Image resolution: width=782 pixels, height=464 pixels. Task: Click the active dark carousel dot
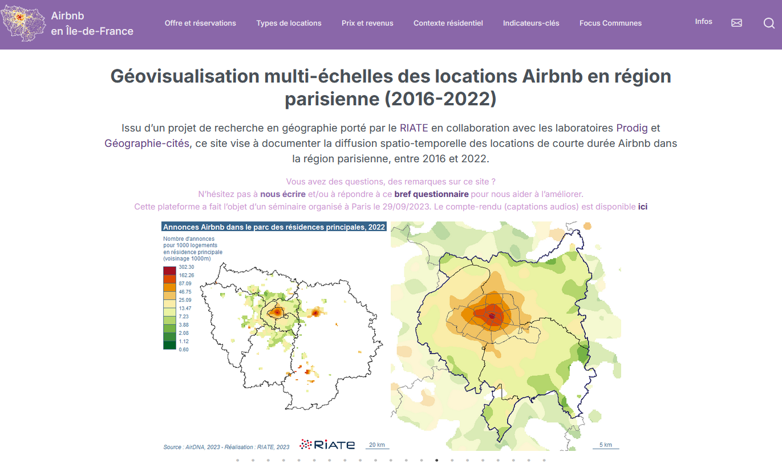pos(437,460)
